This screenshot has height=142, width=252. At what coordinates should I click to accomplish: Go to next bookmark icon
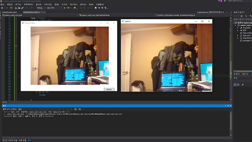(x=102, y=8)
